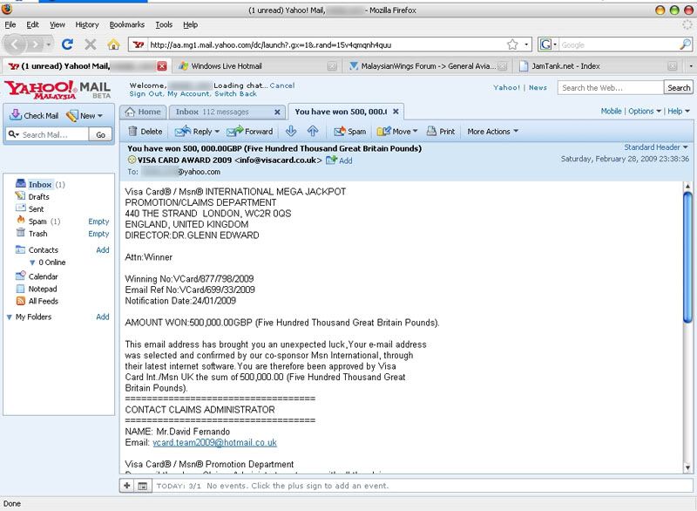697x511 pixels.
Task: Switch to MalaysianWings Forum tab
Action: point(427,66)
